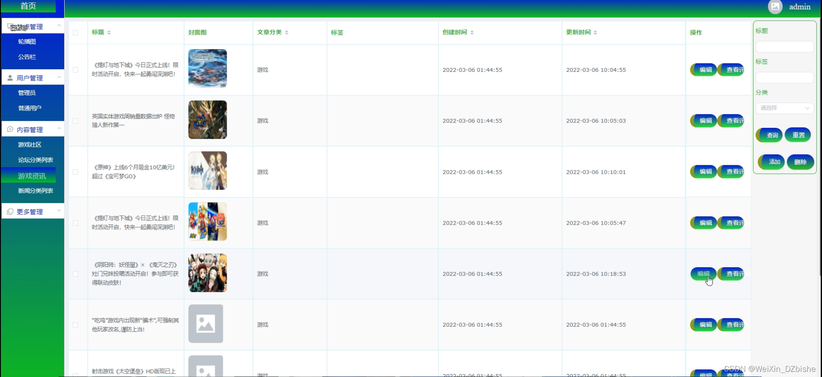The height and width of the screenshot is (377, 822).
Task: Check the 《阴阳师：妖怪屋》 row's checkbox
Action: [75, 274]
